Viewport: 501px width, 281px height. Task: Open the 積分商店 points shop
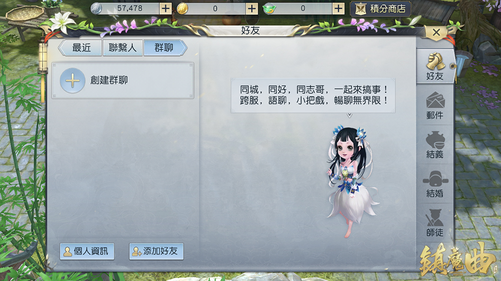click(x=381, y=9)
